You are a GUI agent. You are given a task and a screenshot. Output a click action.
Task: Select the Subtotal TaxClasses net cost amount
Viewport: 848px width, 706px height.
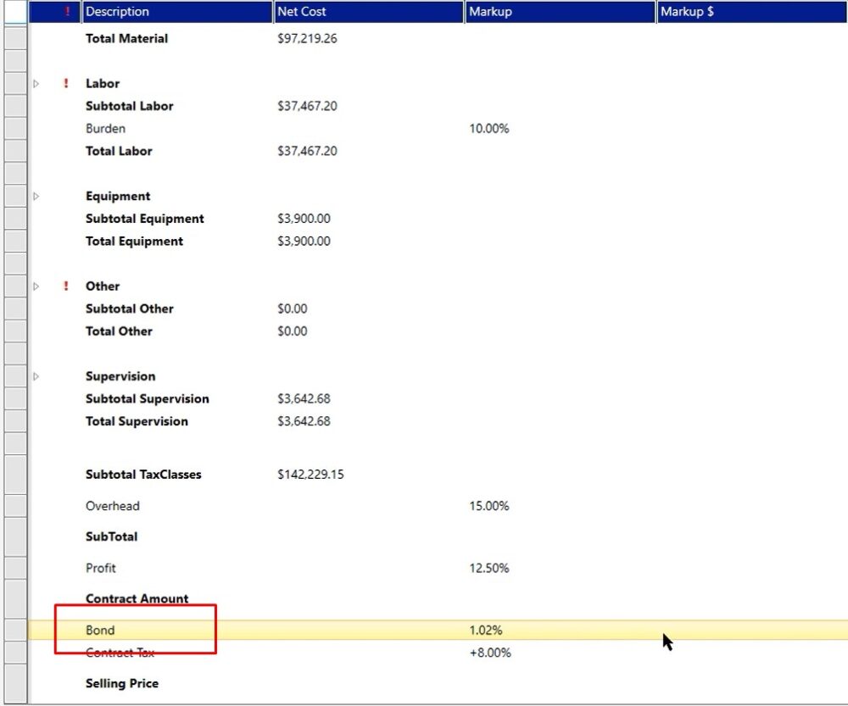point(310,475)
